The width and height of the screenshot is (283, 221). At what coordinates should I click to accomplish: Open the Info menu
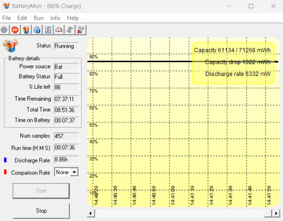55,18
